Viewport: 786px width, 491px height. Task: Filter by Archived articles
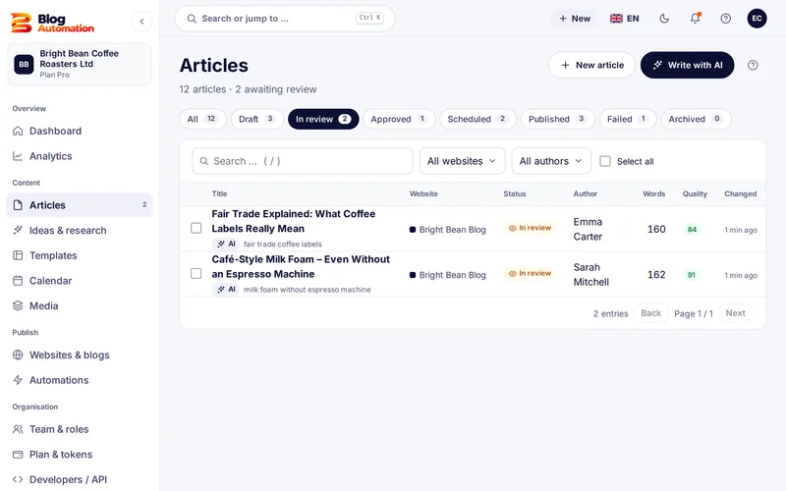pyautogui.click(x=696, y=119)
